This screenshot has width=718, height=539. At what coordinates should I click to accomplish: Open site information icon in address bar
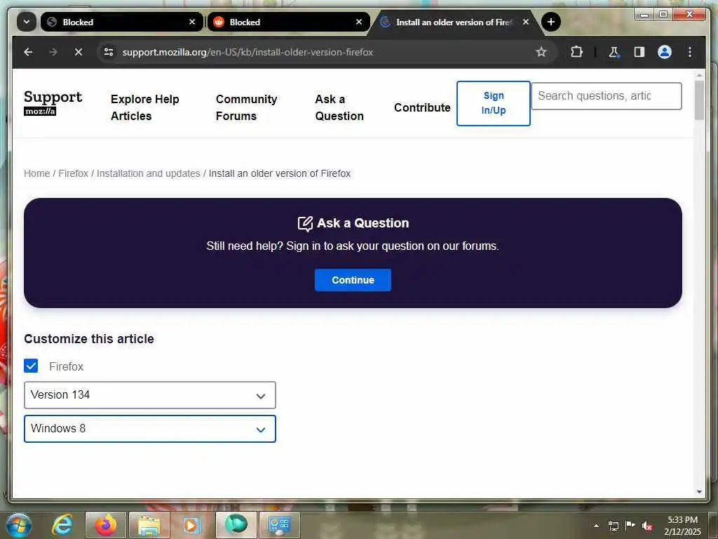click(x=109, y=52)
